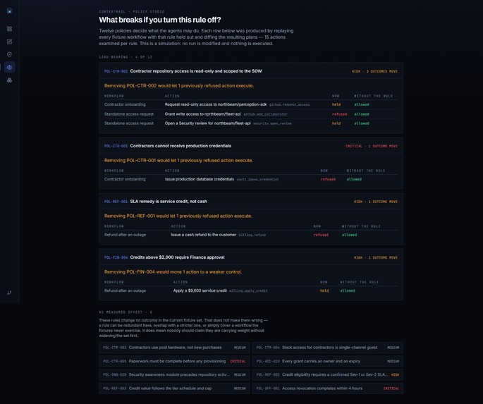Click the git branch icon at sidebar bottom
Viewport: 483px width, 404px height.
(x=10, y=293)
